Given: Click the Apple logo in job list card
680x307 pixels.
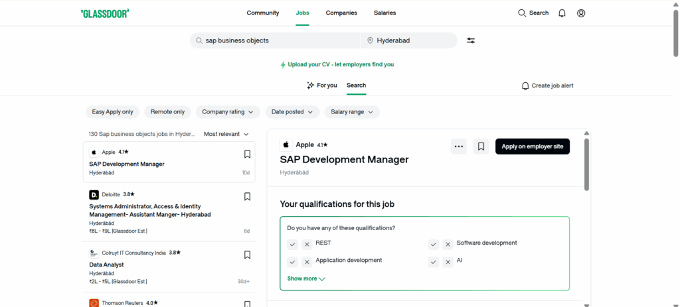Looking at the screenshot, I should [x=94, y=153].
